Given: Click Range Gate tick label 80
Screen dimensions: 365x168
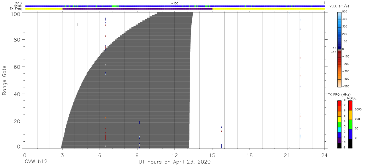Looking at the screenshot, I should tap(17, 40).
